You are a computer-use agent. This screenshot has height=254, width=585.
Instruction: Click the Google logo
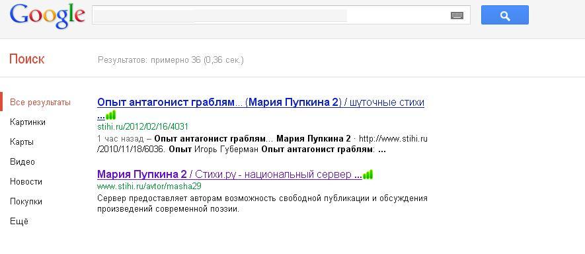48,16
